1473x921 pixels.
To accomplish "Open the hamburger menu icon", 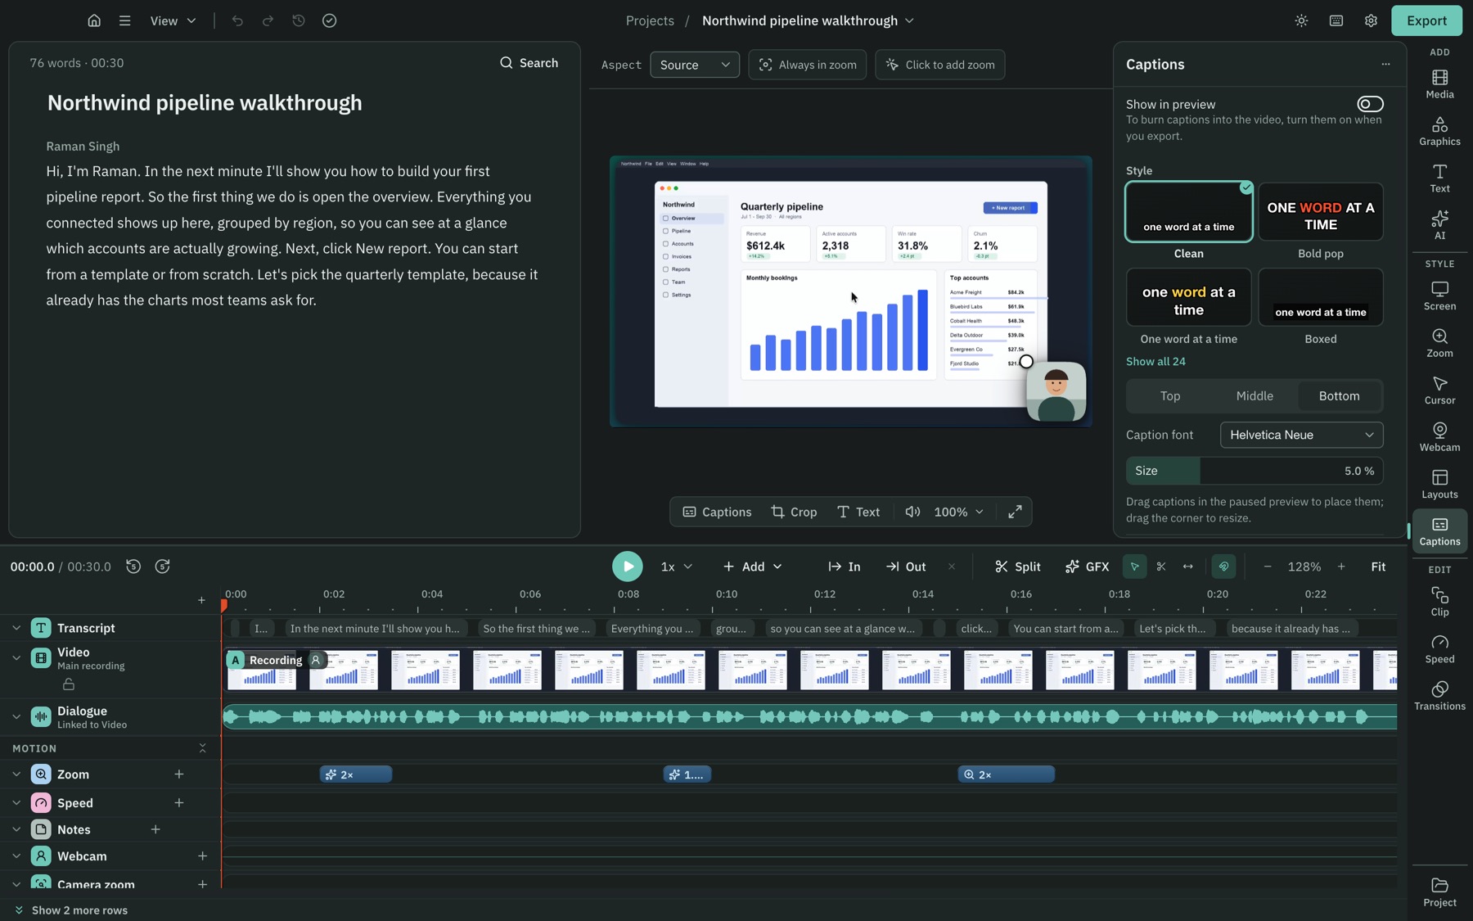I will (124, 20).
